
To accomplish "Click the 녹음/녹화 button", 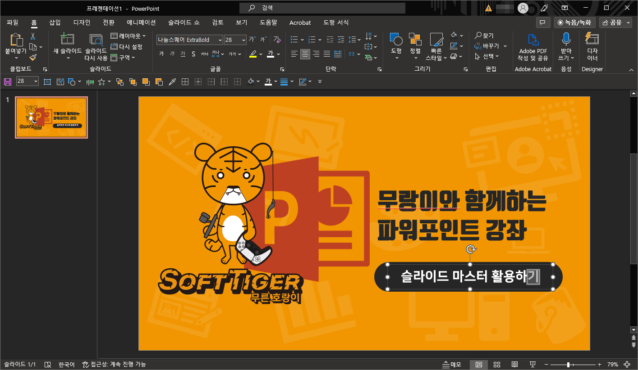I will pyautogui.click(x=575, y=22).
